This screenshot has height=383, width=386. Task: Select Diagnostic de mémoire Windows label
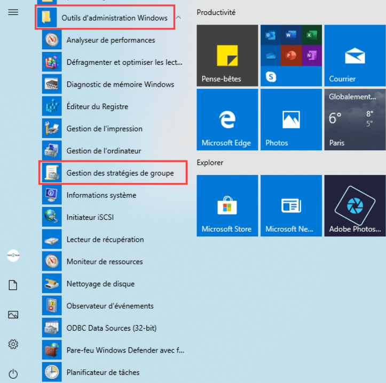120,85
